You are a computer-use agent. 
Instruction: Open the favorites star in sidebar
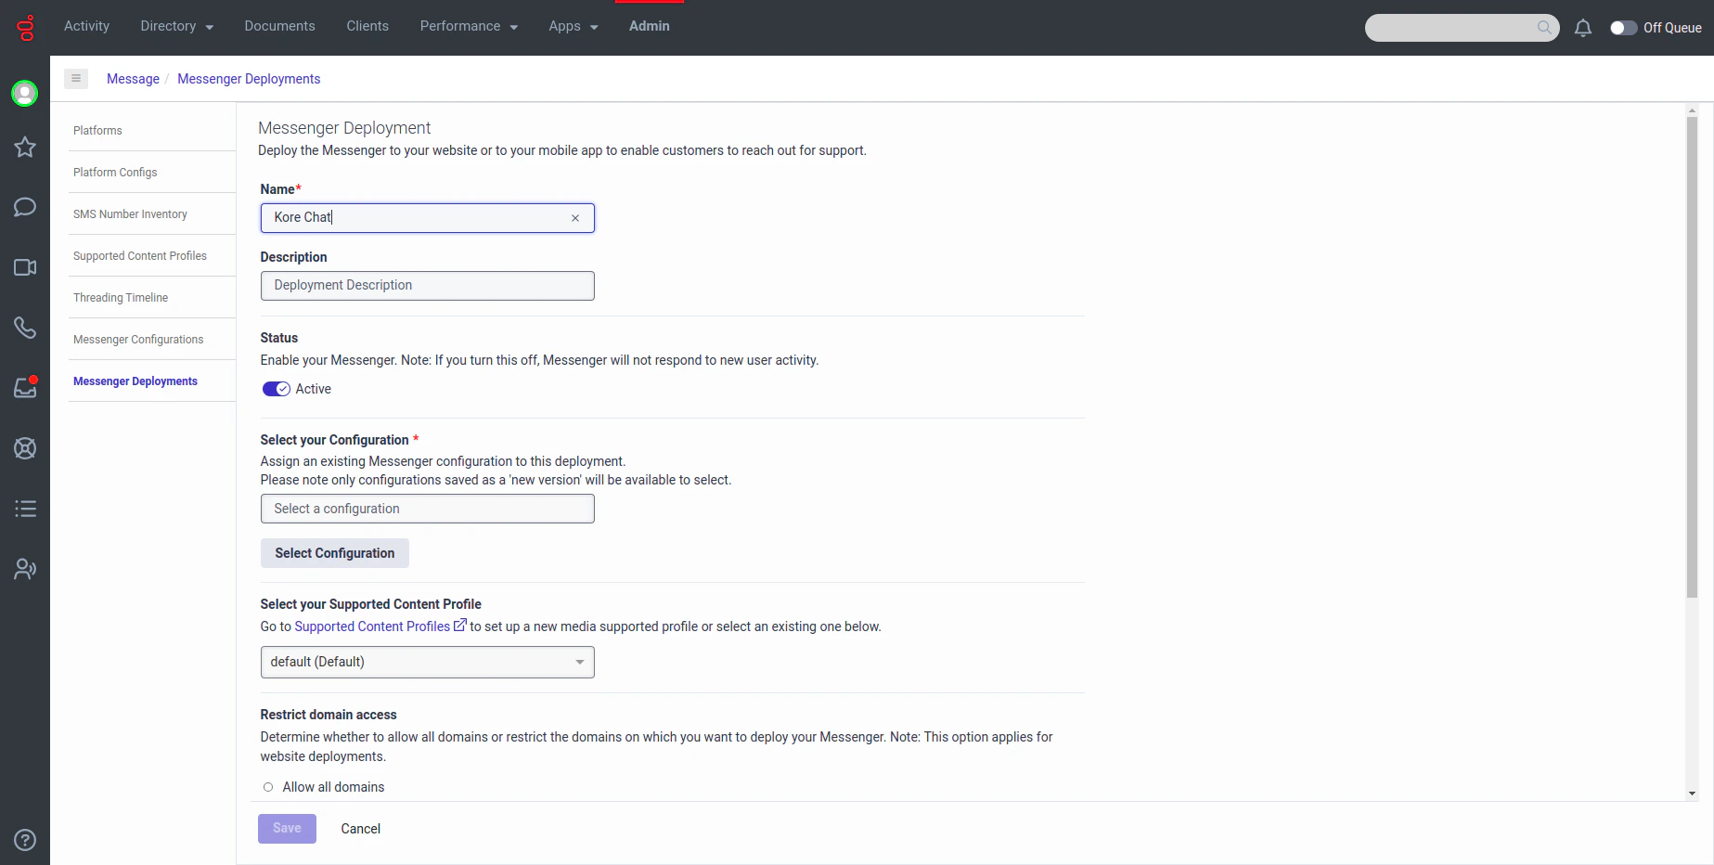click(x=25, y=147)
